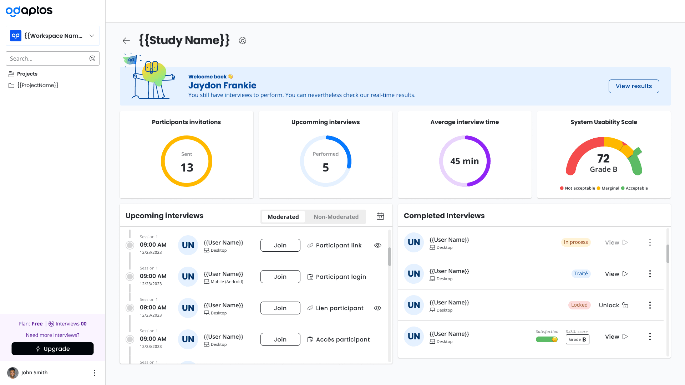Open John Smith's account options menu

point(95,373)
